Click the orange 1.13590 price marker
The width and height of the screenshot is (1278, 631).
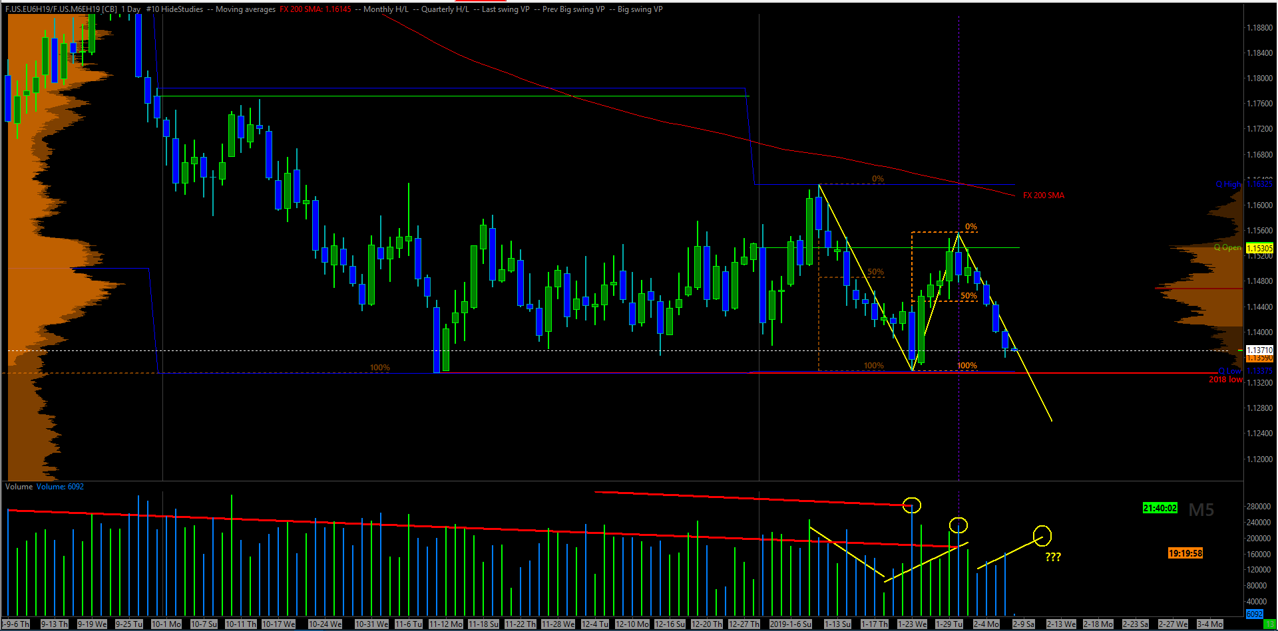point(1259,358)
